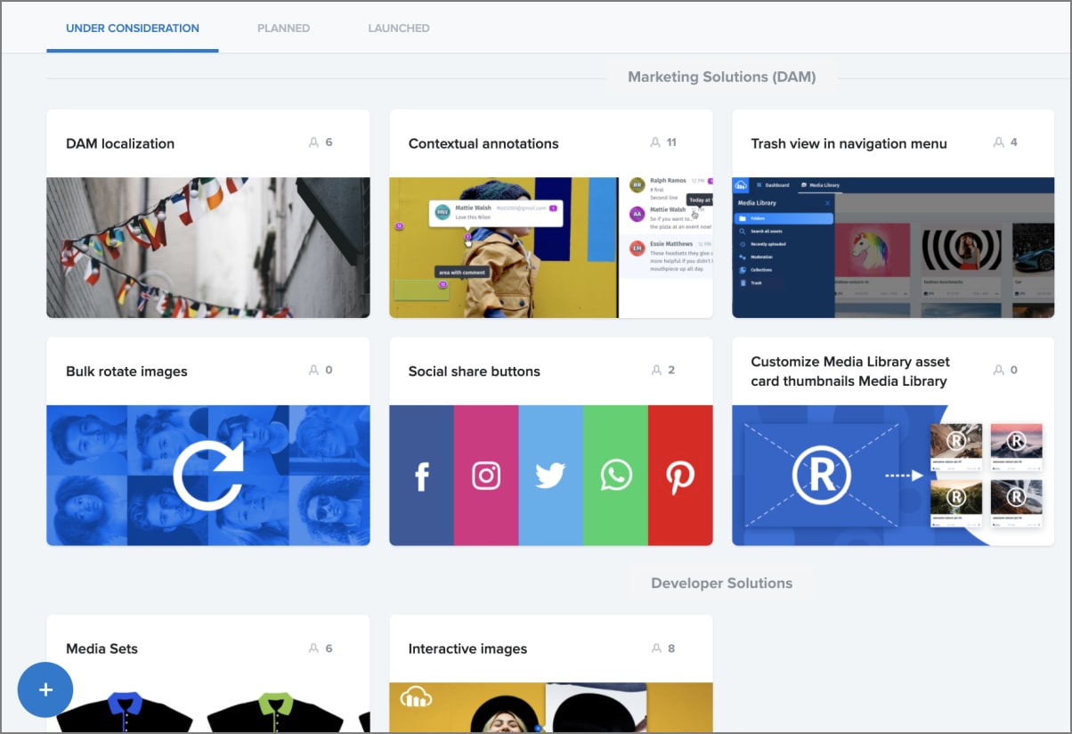Click the Trash view Media Library preview
The width and height of the screenshot is (1072, 734).
(x=893, y=248)
